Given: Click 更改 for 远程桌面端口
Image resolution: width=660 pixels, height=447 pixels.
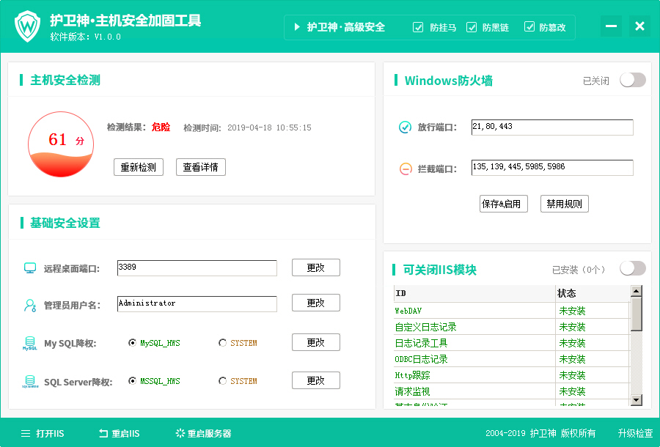Looking at the screenshot, I should point(315,267).
